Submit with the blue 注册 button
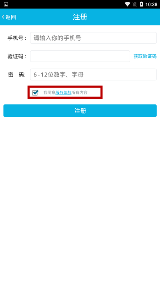This screenshot has height=286, width=160. 80,111
